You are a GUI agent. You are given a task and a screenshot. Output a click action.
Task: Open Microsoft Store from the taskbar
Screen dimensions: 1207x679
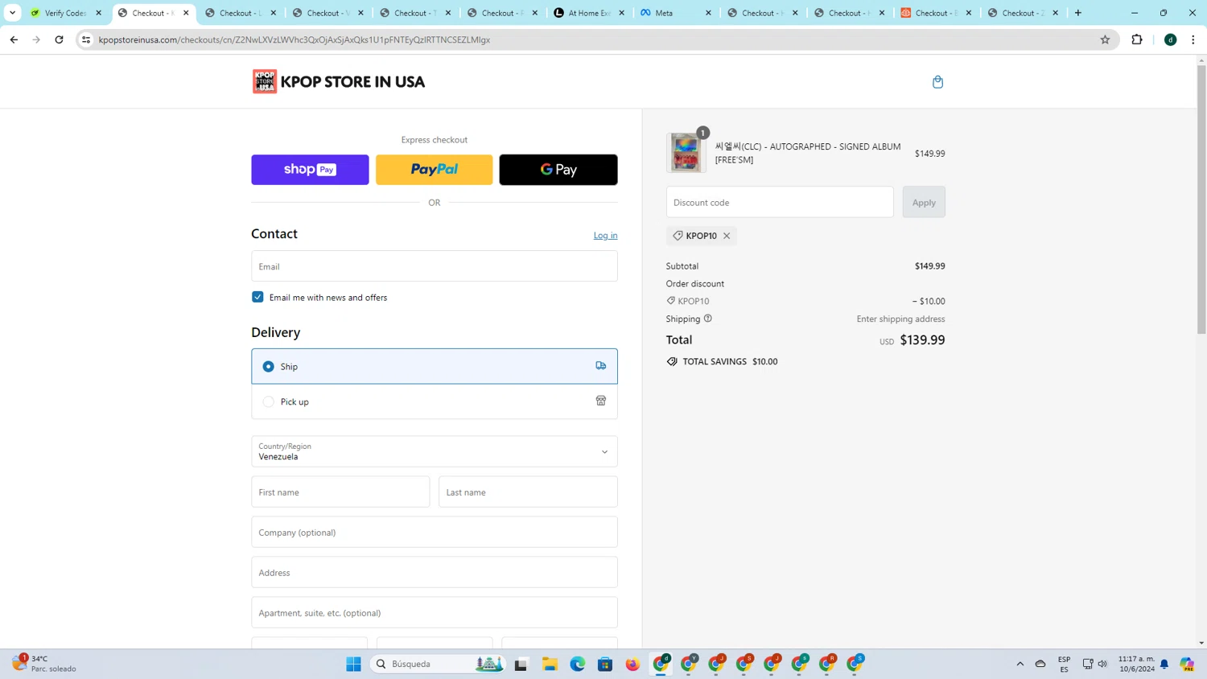(x=605, y=664)
